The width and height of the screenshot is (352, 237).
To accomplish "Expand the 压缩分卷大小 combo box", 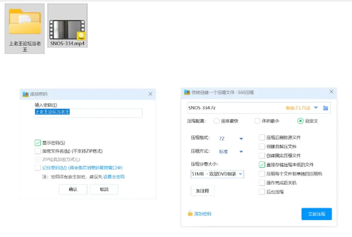I will [217, 174].
